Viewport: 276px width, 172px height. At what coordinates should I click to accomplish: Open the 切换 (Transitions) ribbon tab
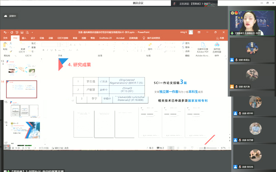42,38
